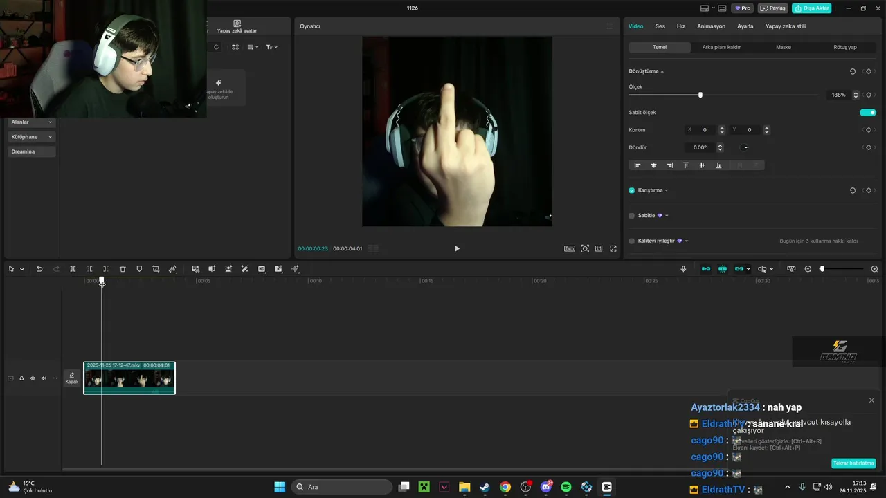
Task: Select the Arka planı kaldır sub-tab
Action: [721, 47]
